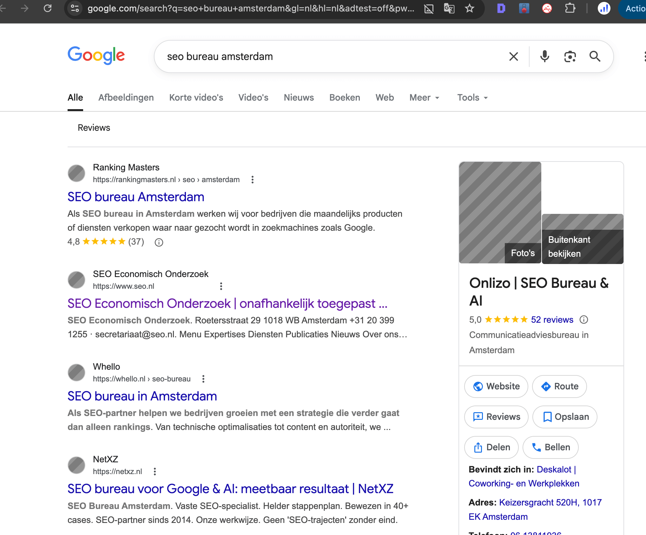Switch to the Korte video's tab
Screen dimensions: 646x535
click(196, 98)
